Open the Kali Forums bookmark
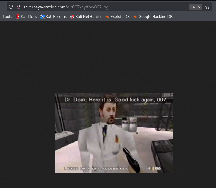Screen dimensions: 216x188 coord(53,17)
